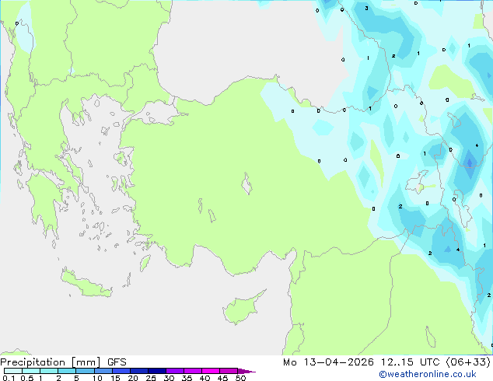
Task: Click the "[mm]" unit label
Action: pos(86,362)
